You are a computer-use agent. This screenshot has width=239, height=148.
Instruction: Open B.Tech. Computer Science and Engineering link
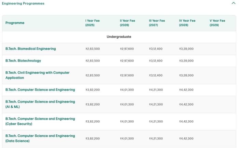coord(40,90)
